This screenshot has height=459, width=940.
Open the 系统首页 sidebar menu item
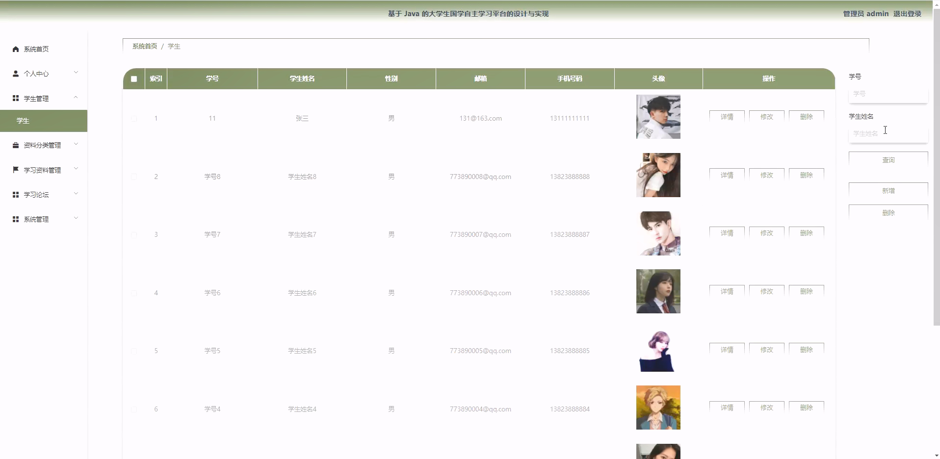(44, 49)
